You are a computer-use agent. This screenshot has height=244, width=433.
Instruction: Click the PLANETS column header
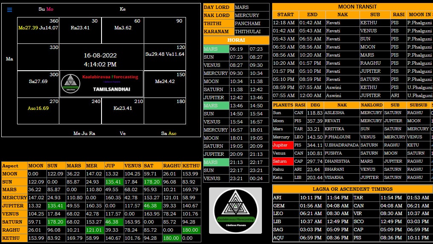pos(283,105)
